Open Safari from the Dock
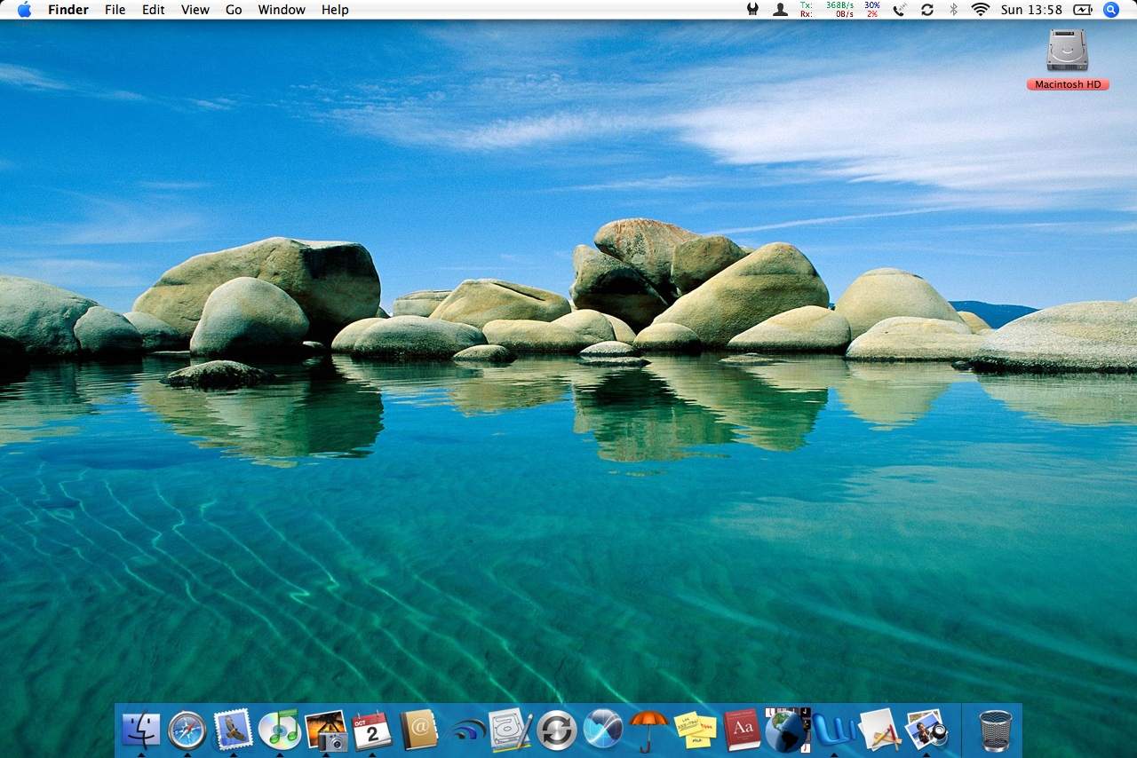The width and height of the screenshot is (1137, 758). [x=187, y=730]
